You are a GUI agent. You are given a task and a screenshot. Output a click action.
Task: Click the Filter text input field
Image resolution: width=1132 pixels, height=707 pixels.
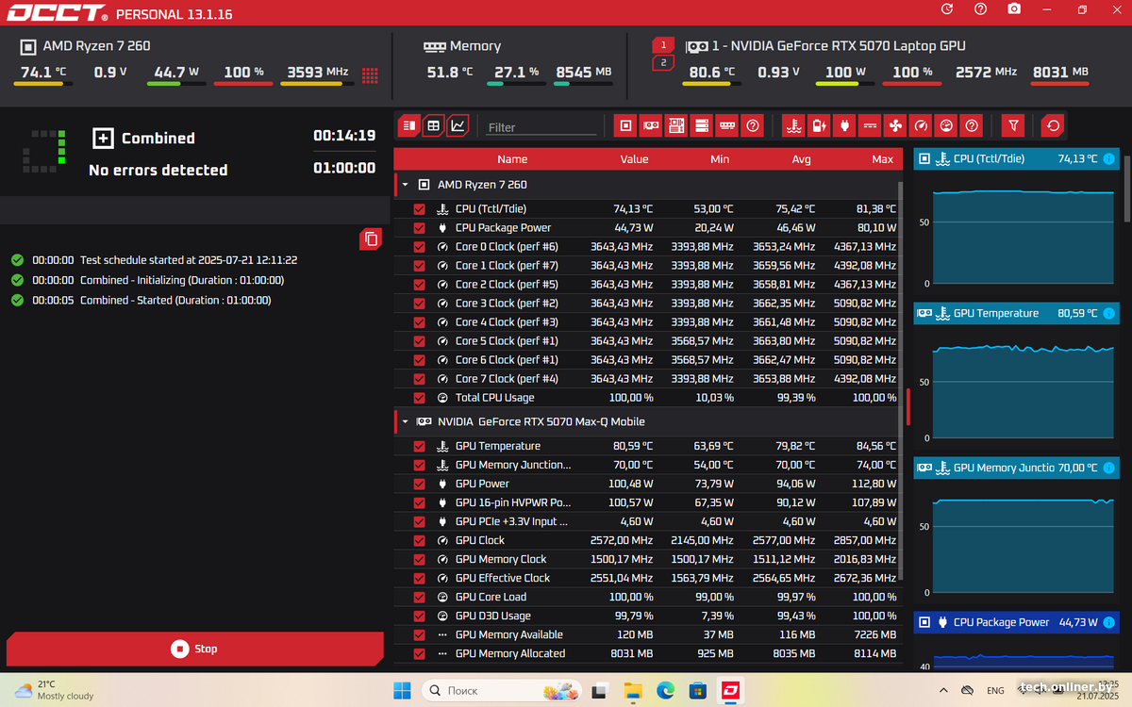pos(541,126)
